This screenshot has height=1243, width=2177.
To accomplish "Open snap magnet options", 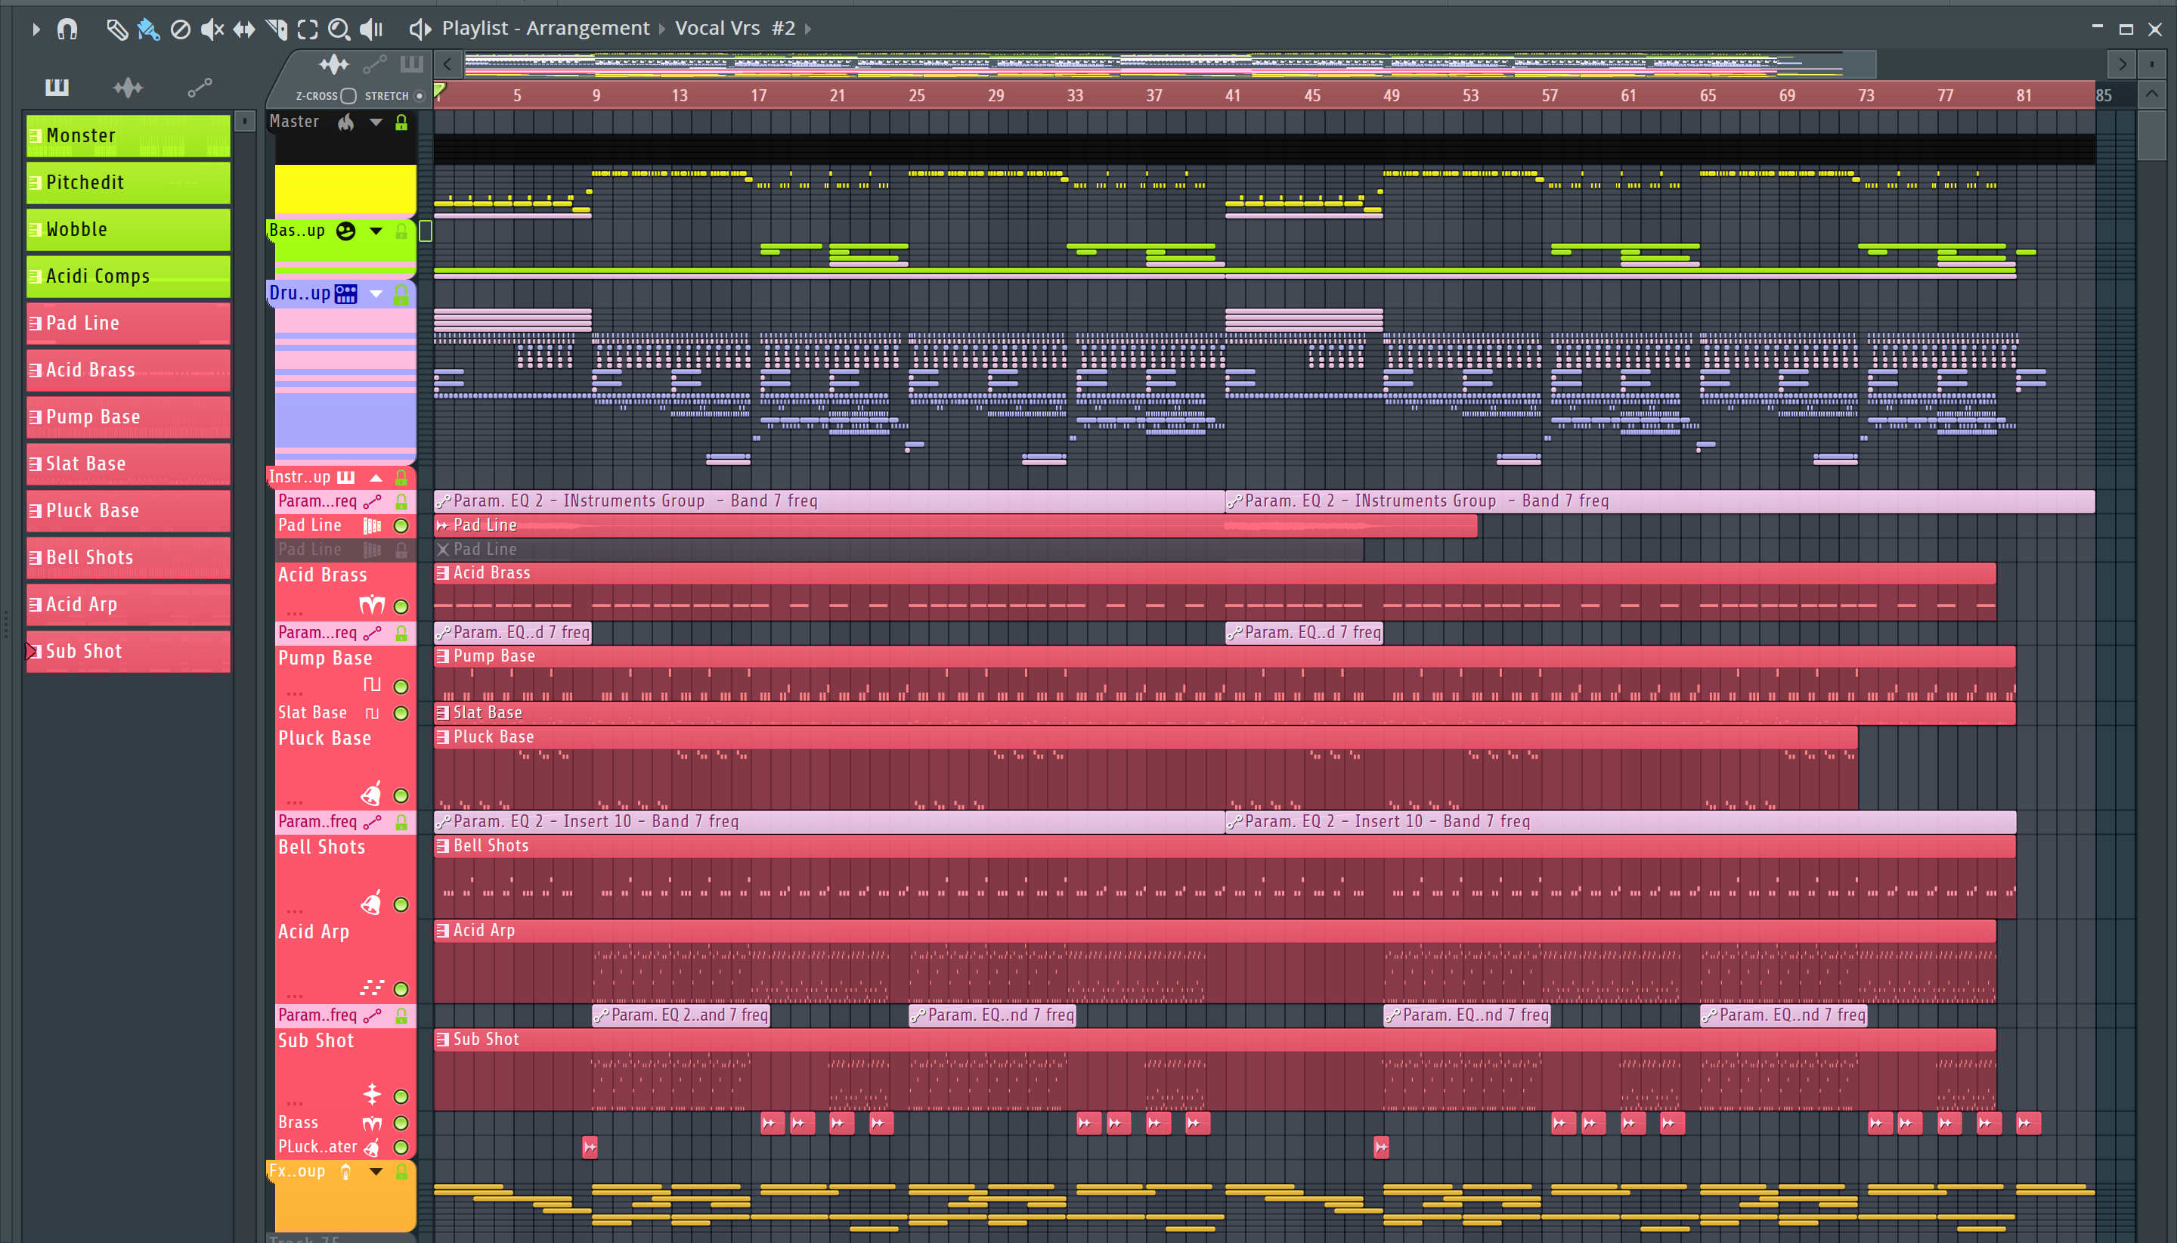I will coord(67,30).
